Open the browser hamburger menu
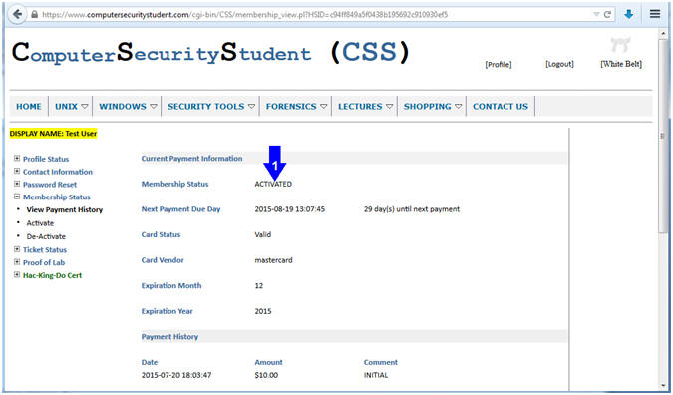Viewport: 673px width, 395px height. pyautogui.click(x=655, y=14)
